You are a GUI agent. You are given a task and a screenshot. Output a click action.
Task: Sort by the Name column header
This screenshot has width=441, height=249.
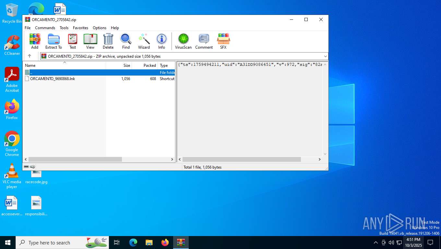tap(64, 65)
